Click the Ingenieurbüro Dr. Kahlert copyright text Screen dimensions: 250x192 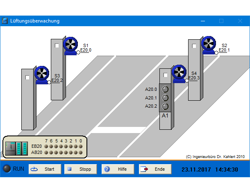click(215, 157)
